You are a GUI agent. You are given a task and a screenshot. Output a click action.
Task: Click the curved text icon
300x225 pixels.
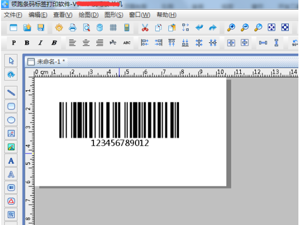113,42
